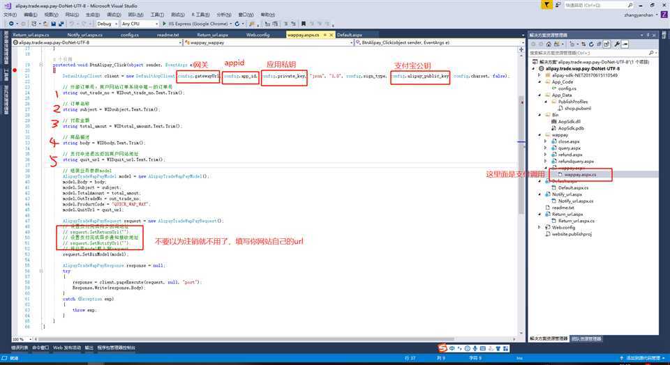The width and height of the screenshot is (670, 365).
Task: Select AopSdk.dll in Solution Explorer
Action: [569, 121]
